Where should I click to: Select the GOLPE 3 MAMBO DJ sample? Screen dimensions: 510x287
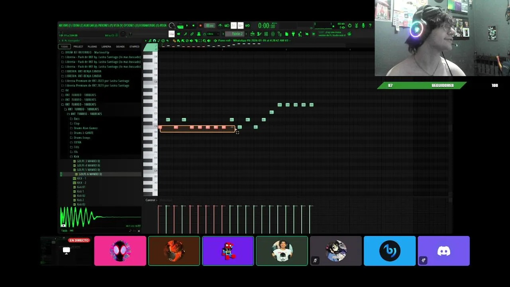(86, 161)
